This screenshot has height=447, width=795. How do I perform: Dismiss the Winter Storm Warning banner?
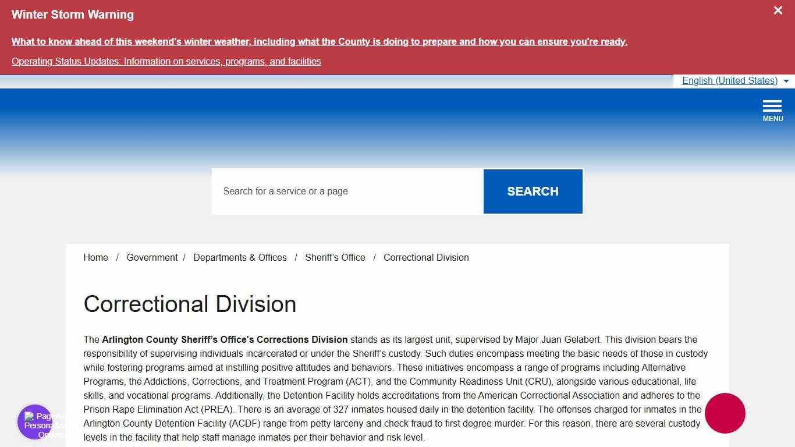click(778, 10)
